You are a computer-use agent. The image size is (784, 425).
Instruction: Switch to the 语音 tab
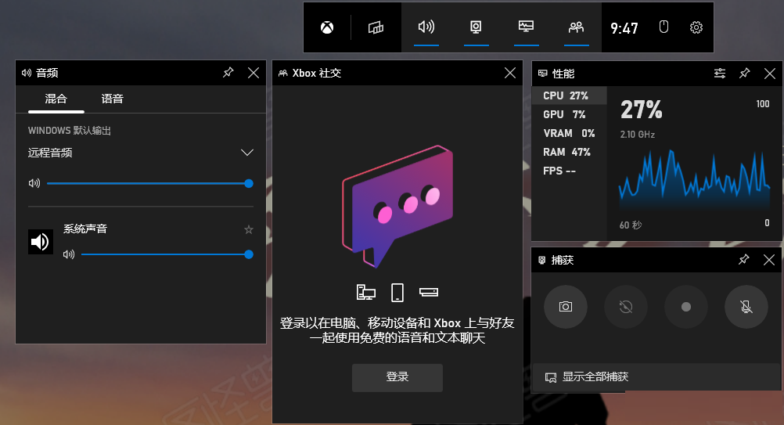(112, 99)
